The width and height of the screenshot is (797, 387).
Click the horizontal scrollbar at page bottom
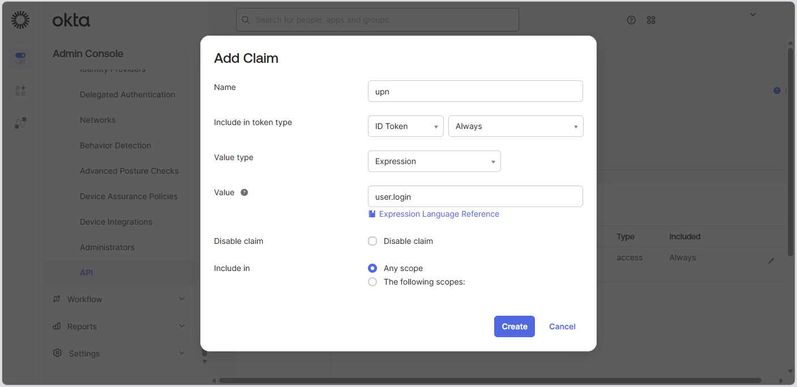pos(490,381)
